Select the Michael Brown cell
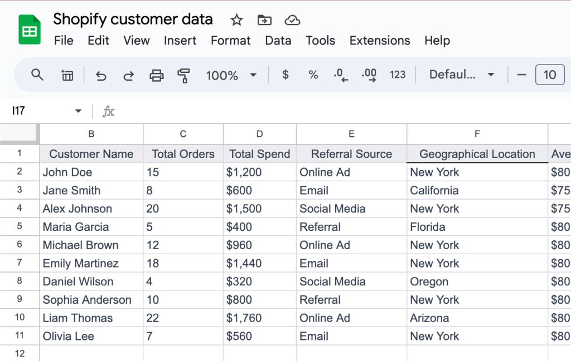Viewport: 571px width, 361px height. click(91, 245)
